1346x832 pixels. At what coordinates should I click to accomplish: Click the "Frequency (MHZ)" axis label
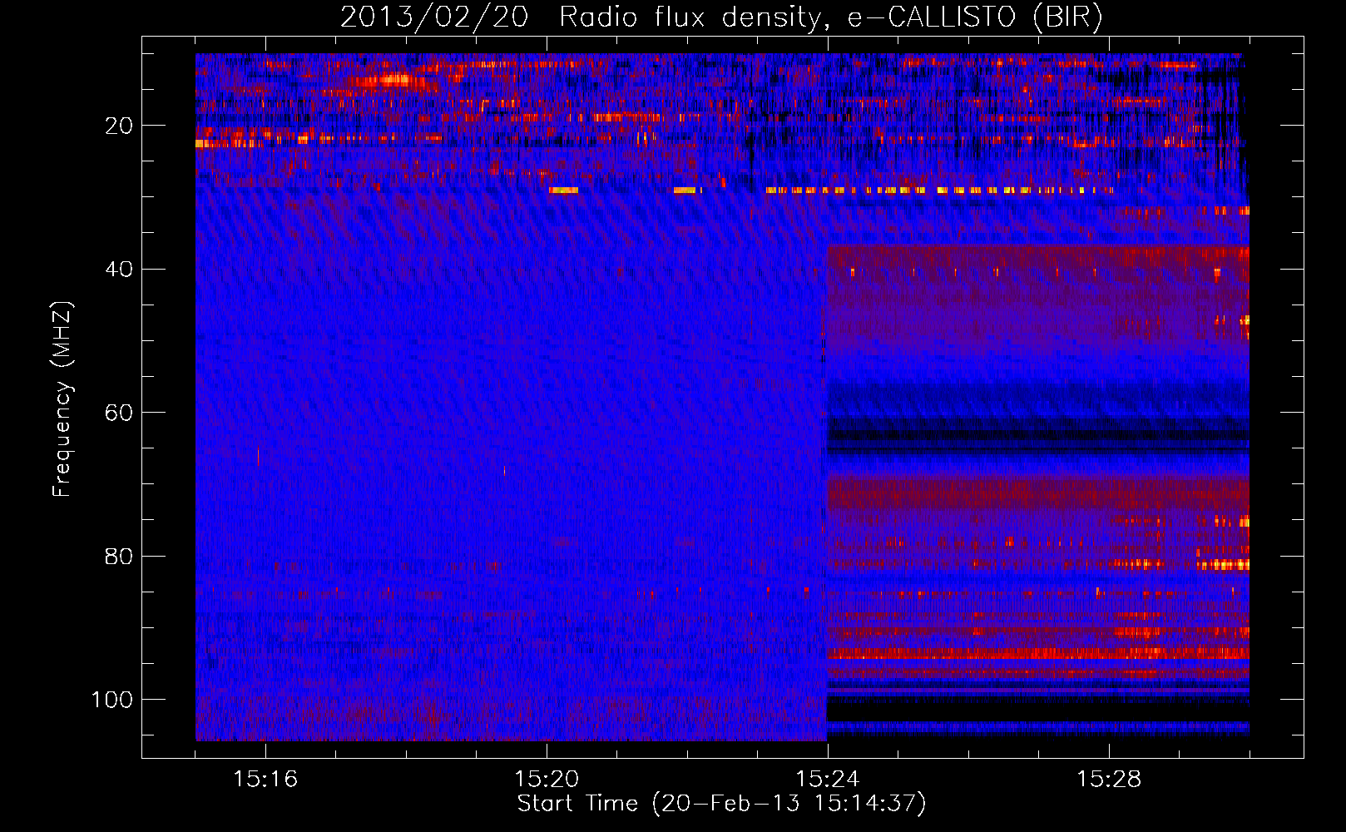(x=62, y=399)
